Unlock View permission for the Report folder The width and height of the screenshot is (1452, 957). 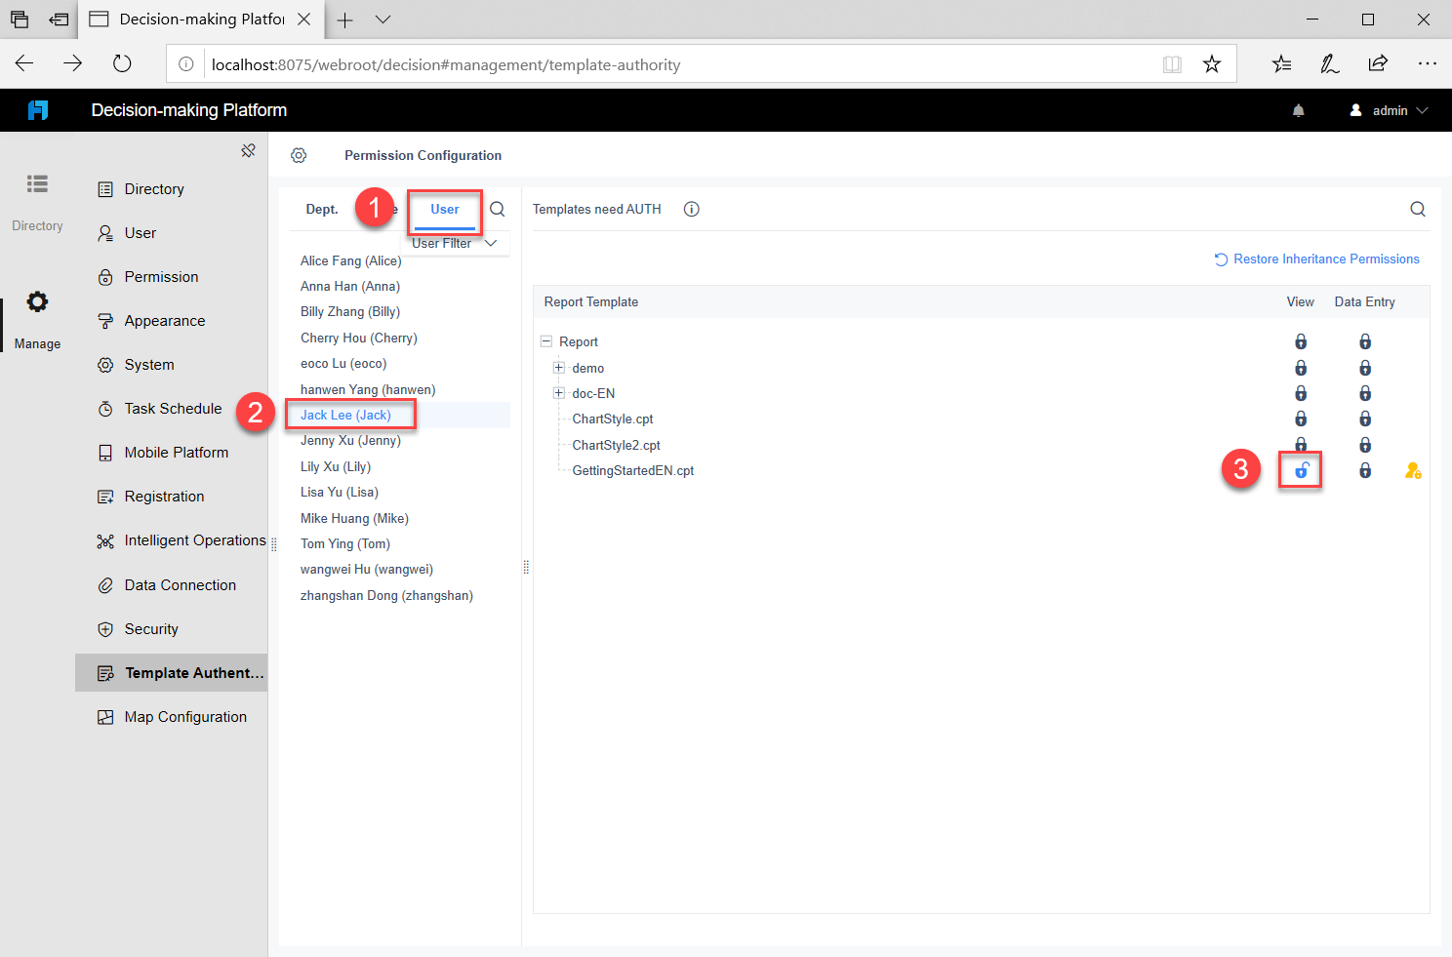[1300, 340]
